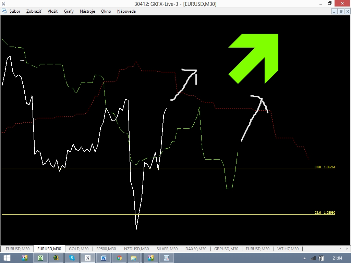
Task: Click the 23.6 1.05990 Fibonacci level label
Action: 325,212
